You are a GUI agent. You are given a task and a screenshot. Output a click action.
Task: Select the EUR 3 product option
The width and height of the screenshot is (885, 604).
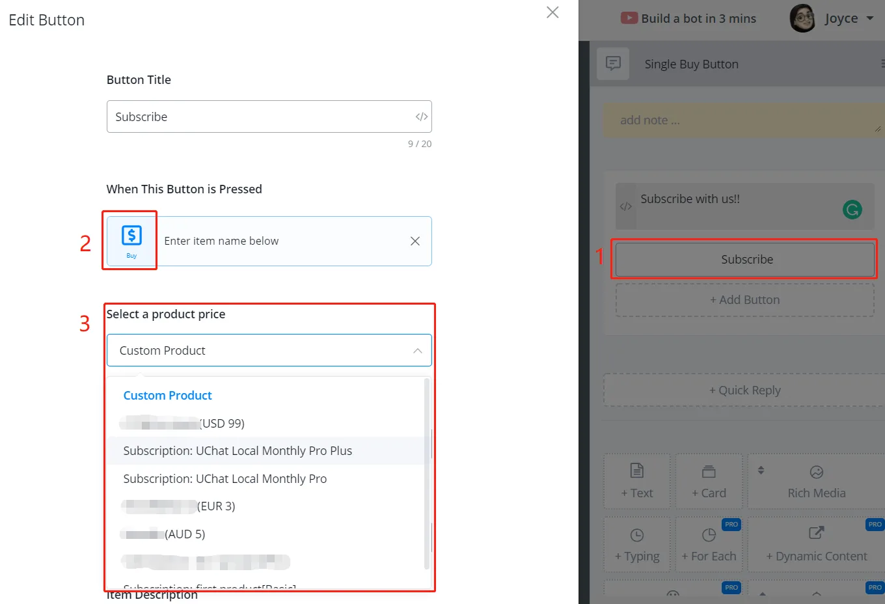(266, 506)
